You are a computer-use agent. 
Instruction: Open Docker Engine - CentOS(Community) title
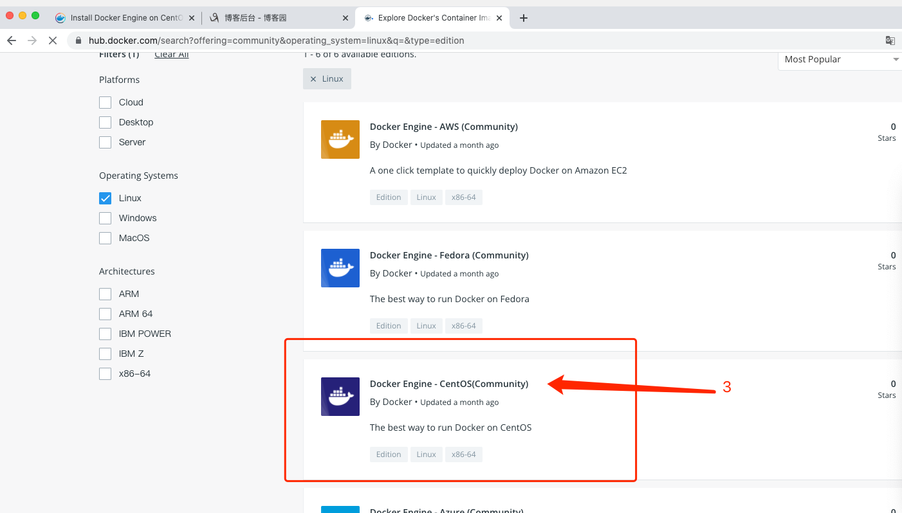(449, 384)
